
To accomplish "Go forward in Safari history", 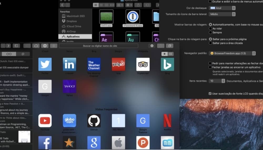I will (8, 46).
